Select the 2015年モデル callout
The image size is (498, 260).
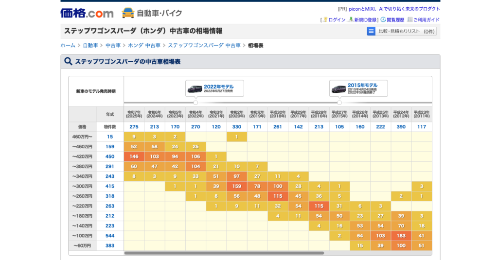pos(358,88)
